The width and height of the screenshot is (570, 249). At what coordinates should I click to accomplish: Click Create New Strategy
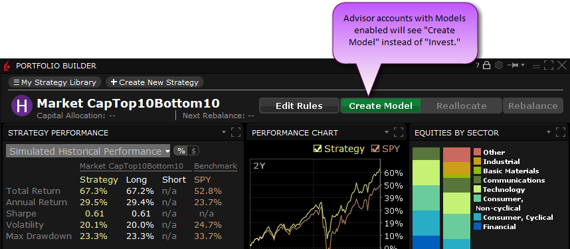coord(155,82)
